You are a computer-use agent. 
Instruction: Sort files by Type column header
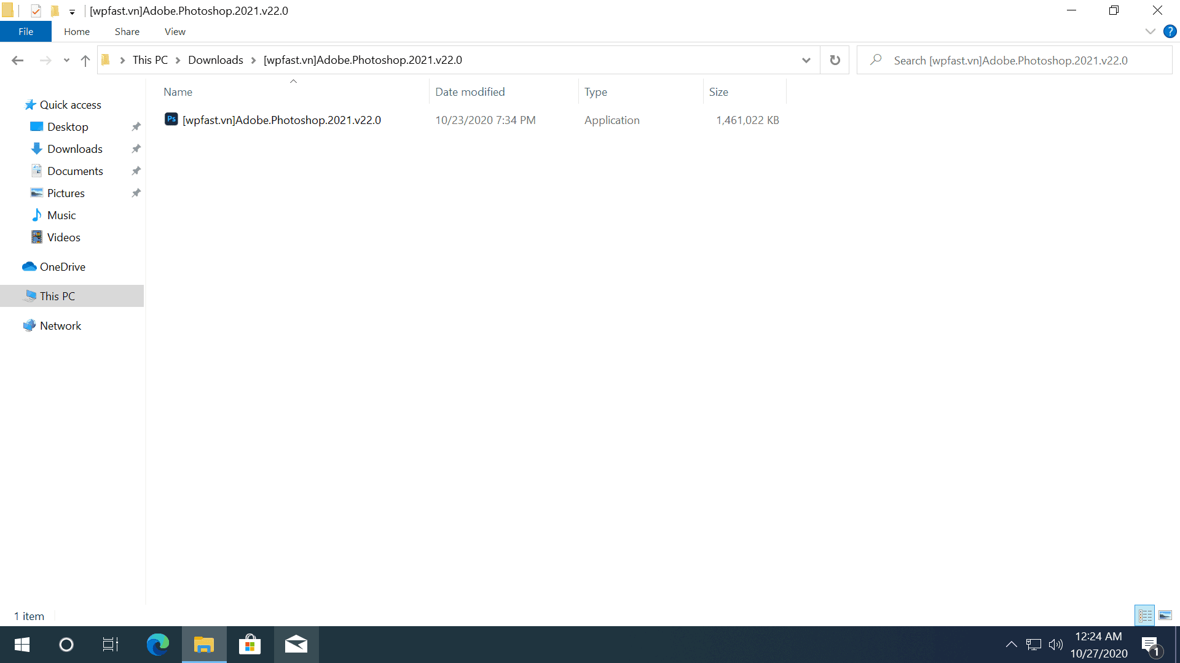pos(640,92)
